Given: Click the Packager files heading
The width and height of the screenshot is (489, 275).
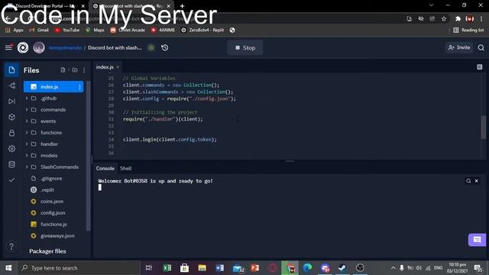Looking at the screenshot, I should pos(47,251).
